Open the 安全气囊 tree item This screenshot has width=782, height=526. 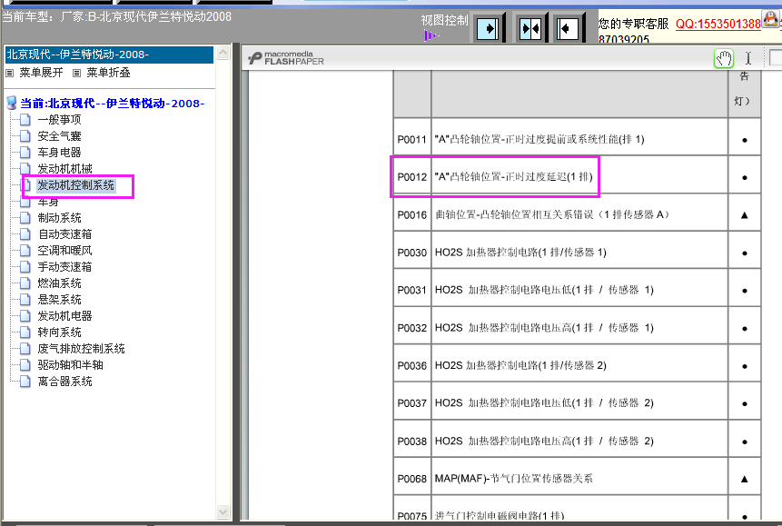tap(59, 136)
